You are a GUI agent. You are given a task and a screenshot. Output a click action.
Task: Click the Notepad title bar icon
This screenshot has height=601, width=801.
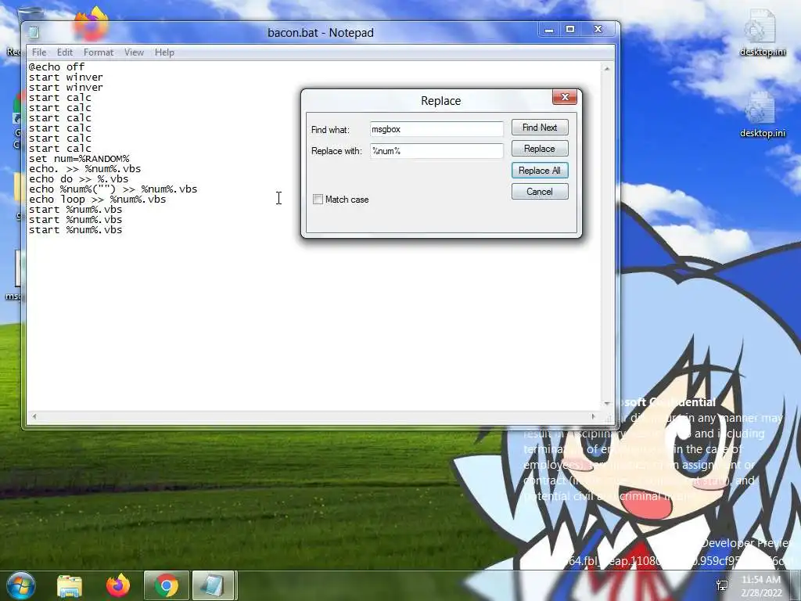[34, 33]
